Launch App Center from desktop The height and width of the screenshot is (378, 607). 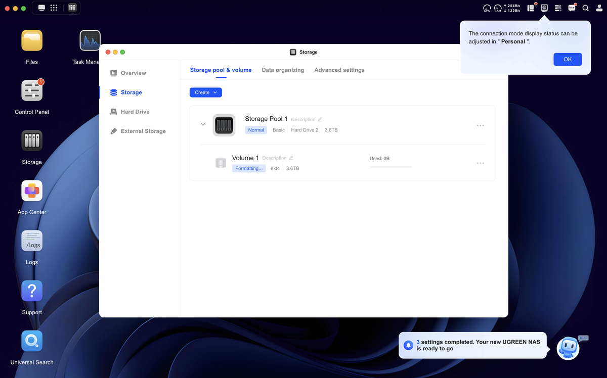[32, 191]
